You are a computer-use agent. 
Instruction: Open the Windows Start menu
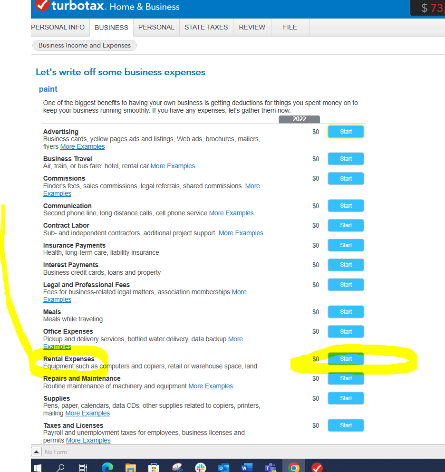click(x=38, y=468)
